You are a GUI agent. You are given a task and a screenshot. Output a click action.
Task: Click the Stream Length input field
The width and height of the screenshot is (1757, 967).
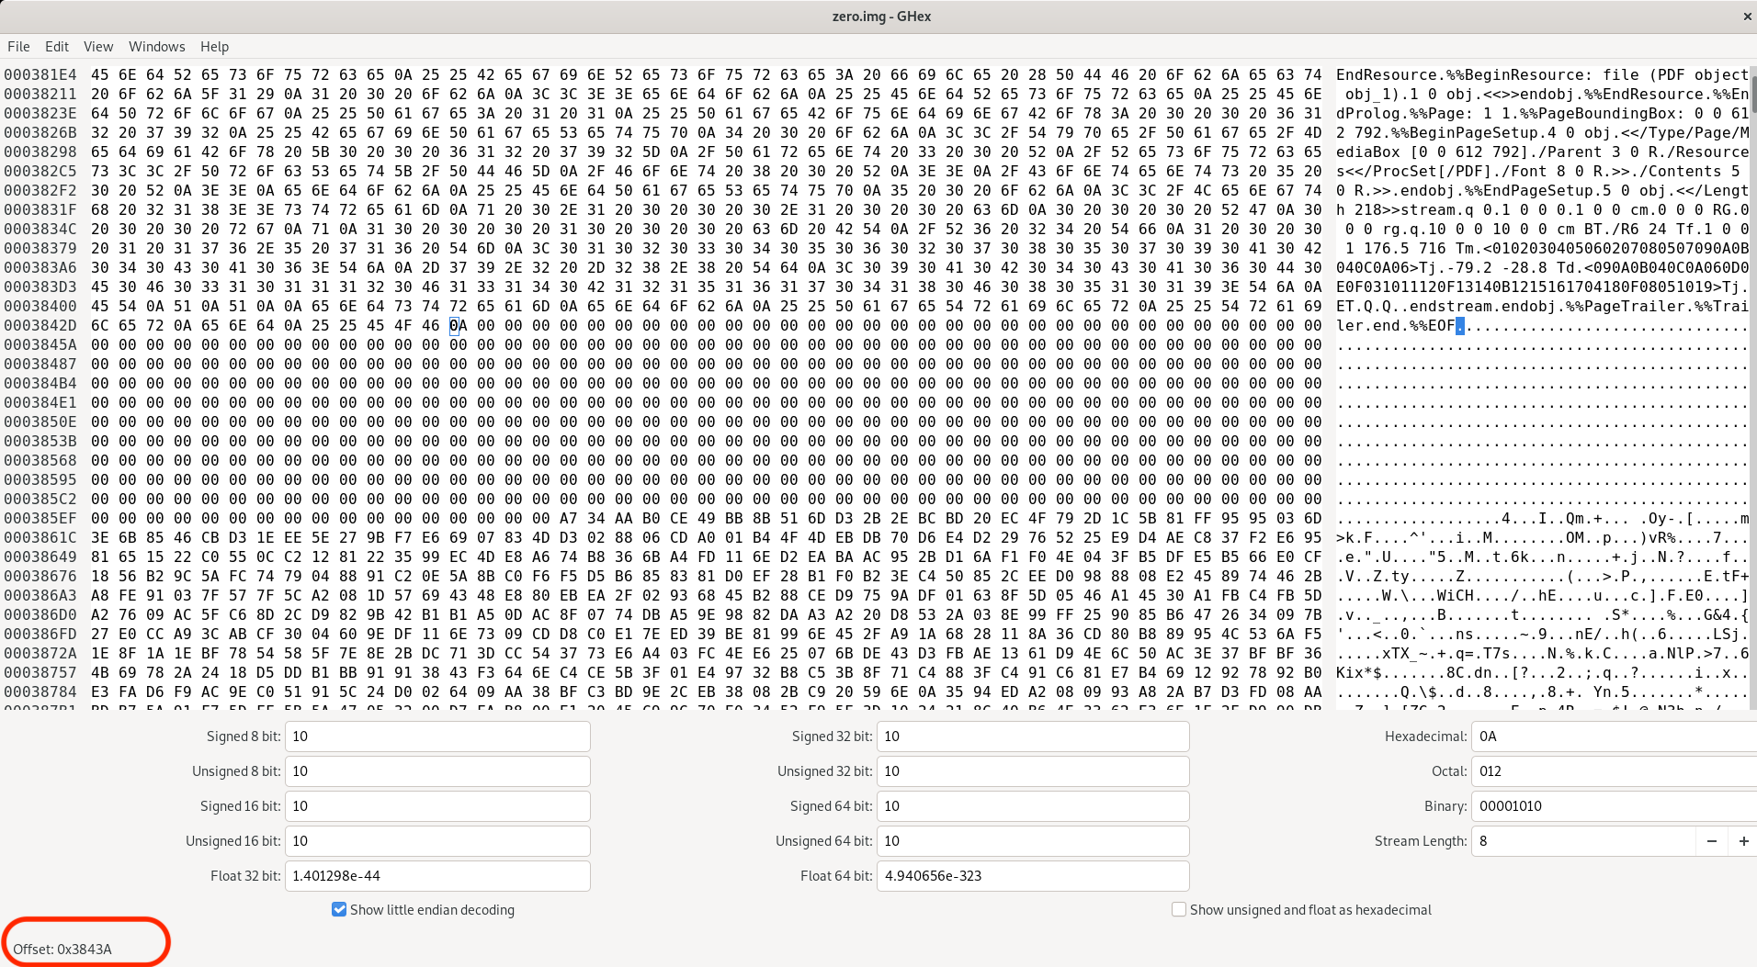tap(1583, 841)
